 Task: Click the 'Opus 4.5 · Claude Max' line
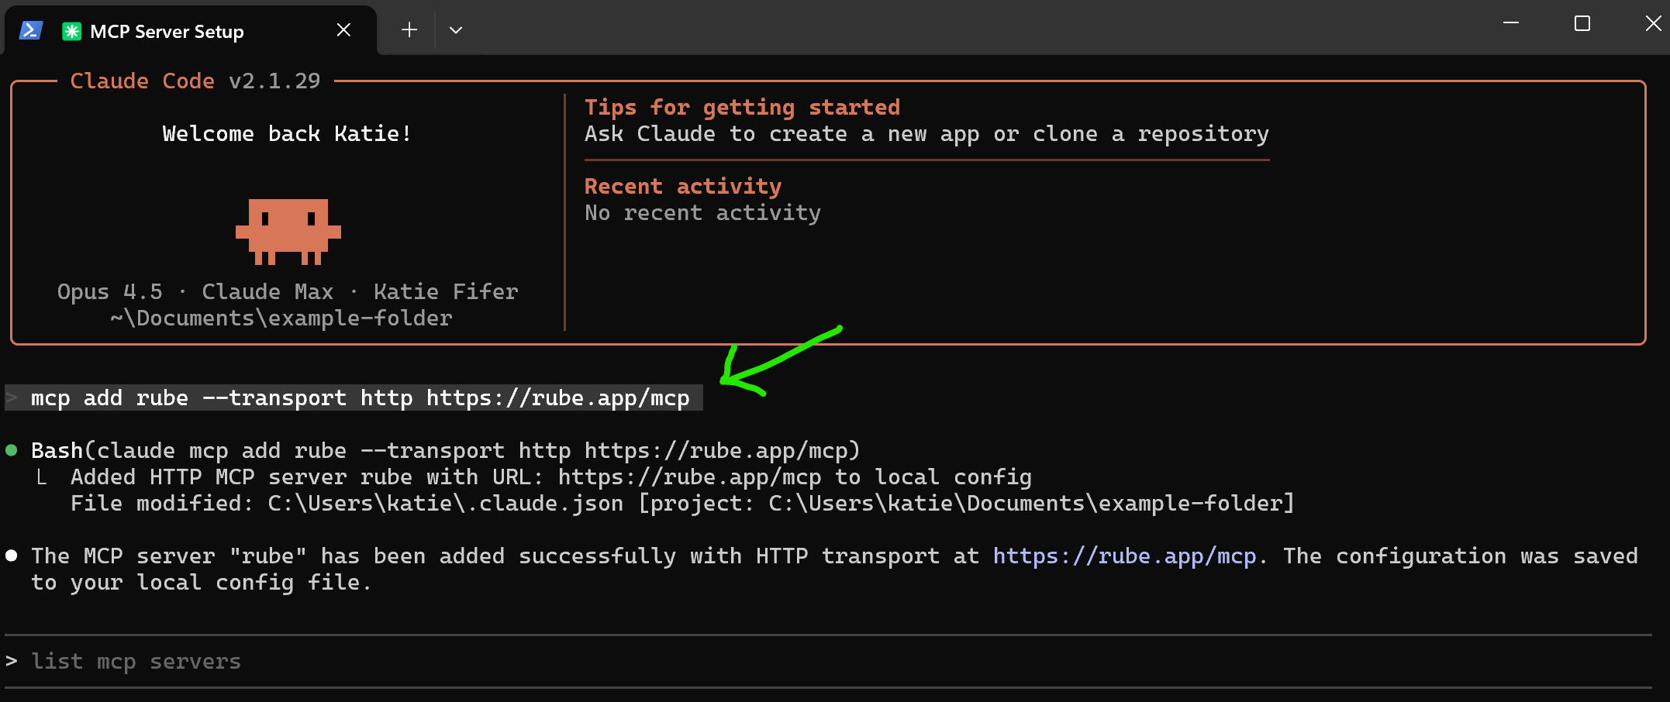(x=288, y=292)
